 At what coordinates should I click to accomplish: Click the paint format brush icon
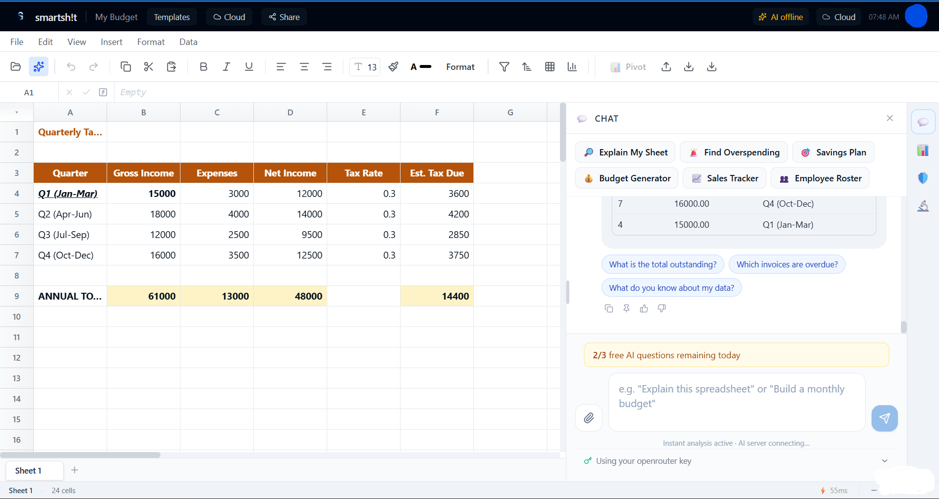[393, 67]
